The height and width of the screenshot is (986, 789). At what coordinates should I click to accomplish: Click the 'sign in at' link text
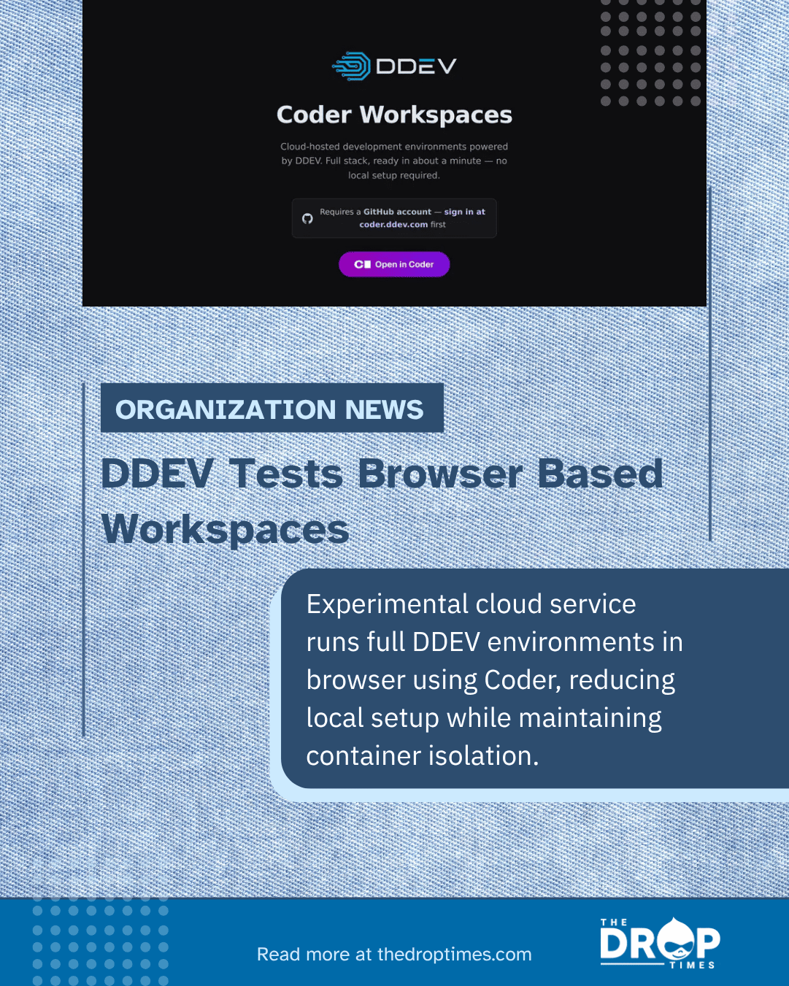[464, 212]
